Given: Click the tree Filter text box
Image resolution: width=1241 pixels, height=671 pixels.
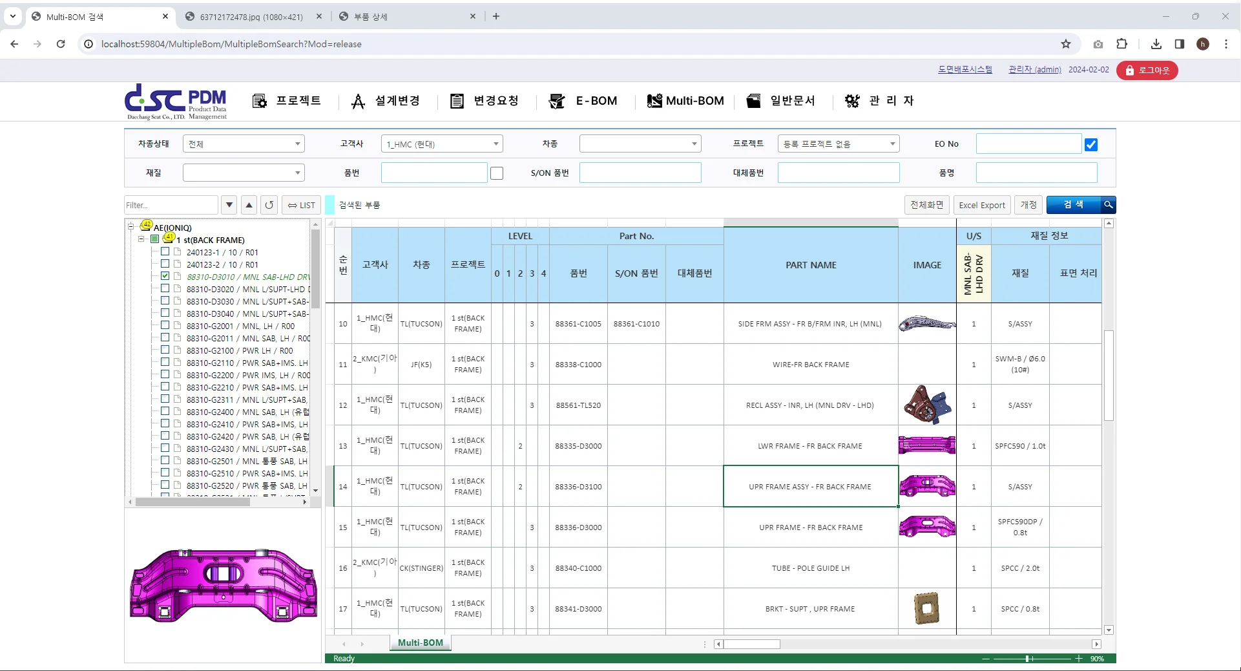Looking at the screenshot, I should 171,205.
